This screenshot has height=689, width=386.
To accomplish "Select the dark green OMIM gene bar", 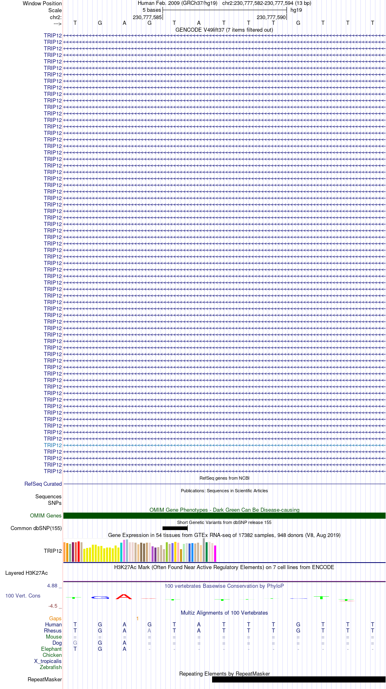I will pyautogui.click(x=224, y=515).
